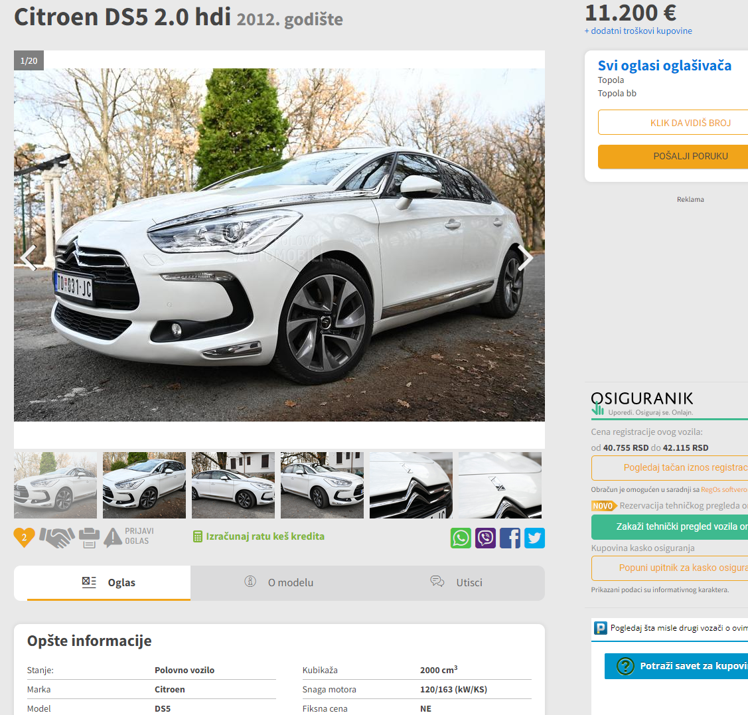Click 'Pogledaj šta misle drugi vozači' text

(x=679, y=628)
